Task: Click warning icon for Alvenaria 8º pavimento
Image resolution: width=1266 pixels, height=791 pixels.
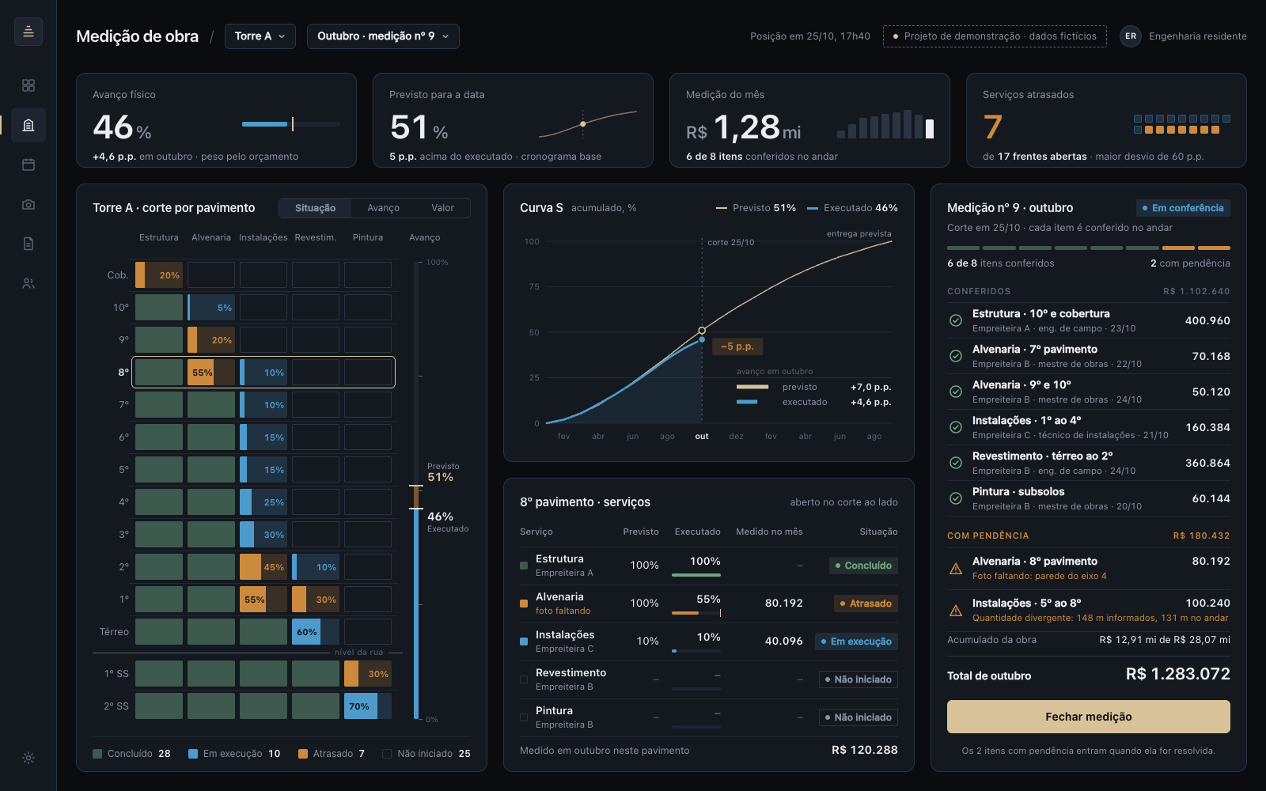Action: pyautogui.click(x=956, y=569)
